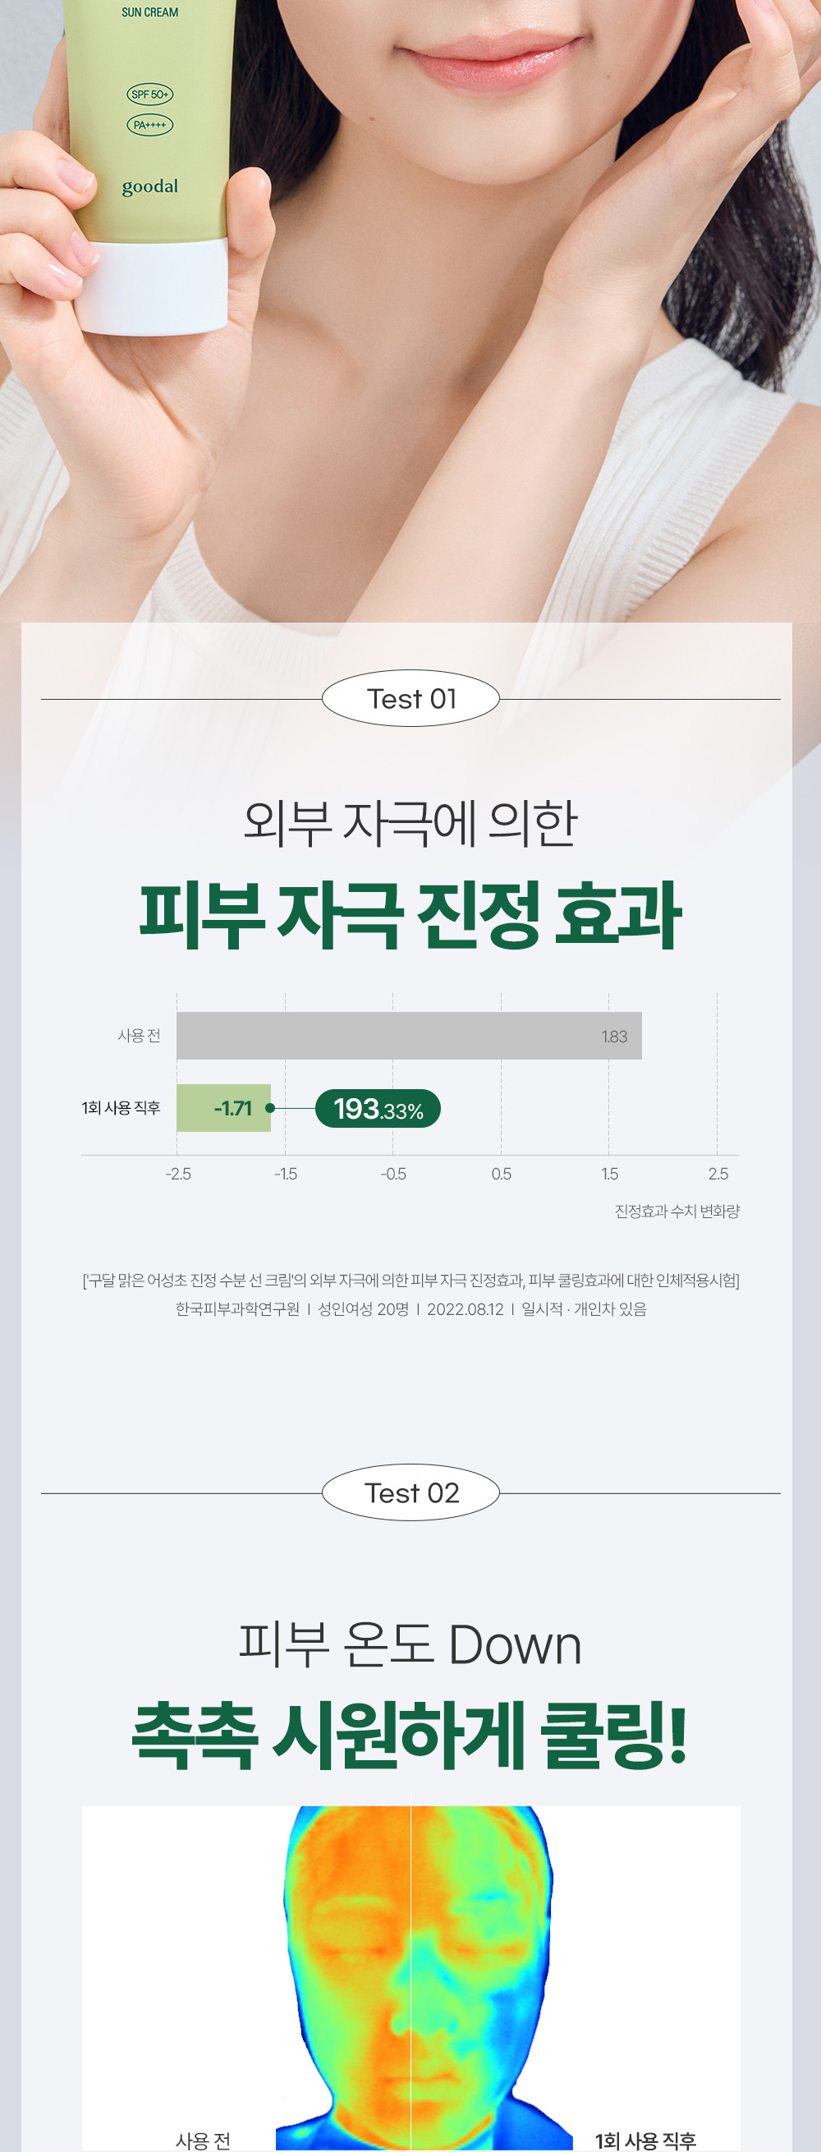Click the '진정효과 수치 변화량' axis caption
Viewport: 821px width, 2152px height.
[x=677, y=1211]
